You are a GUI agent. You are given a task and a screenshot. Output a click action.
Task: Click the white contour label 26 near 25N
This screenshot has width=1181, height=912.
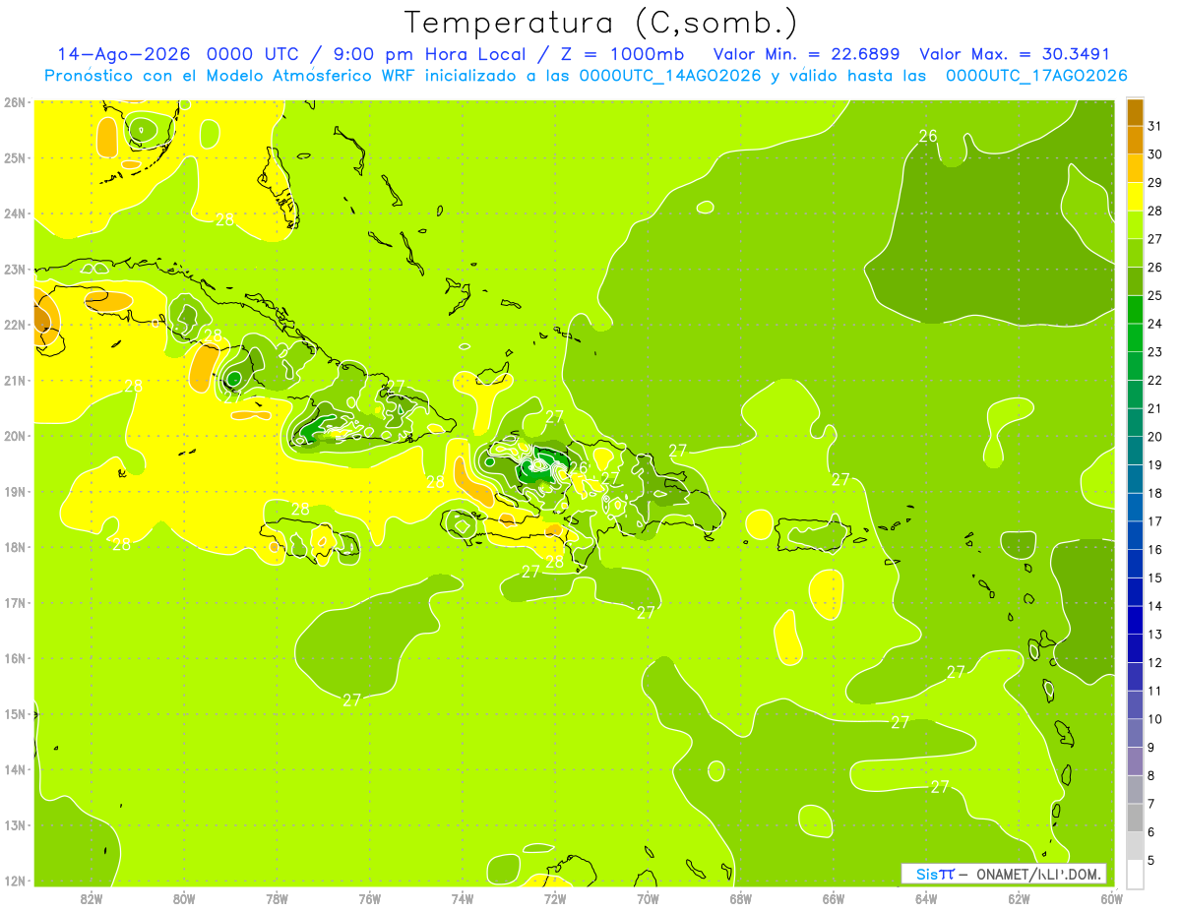click(x=928, y=136)
